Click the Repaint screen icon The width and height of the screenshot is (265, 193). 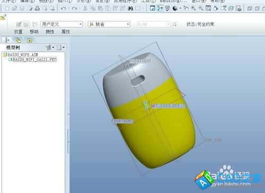click(153, 8)
